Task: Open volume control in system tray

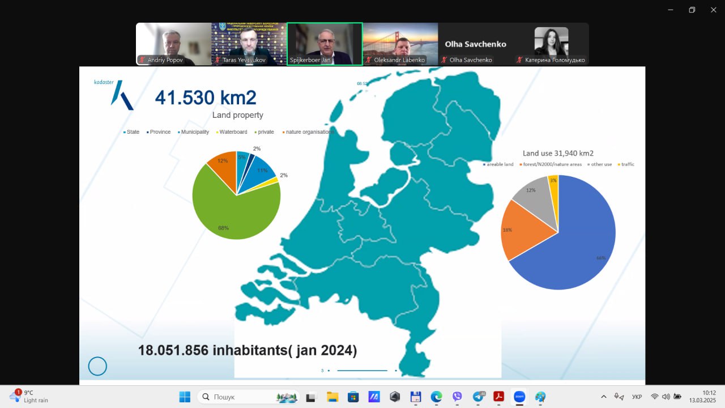Action: click(x=666, y=397)
